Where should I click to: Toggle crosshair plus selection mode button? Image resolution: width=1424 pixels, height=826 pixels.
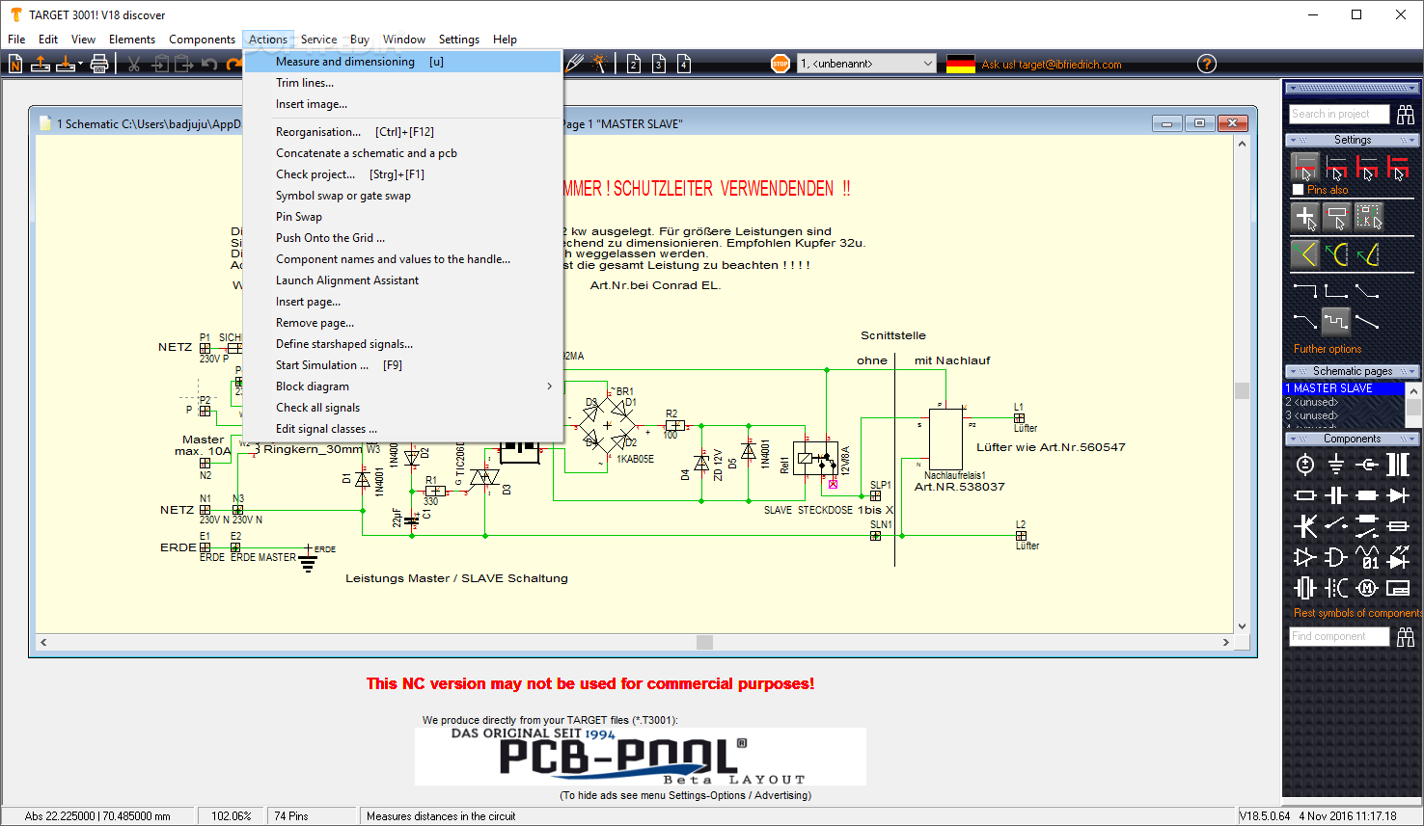tap(1305, 217)
